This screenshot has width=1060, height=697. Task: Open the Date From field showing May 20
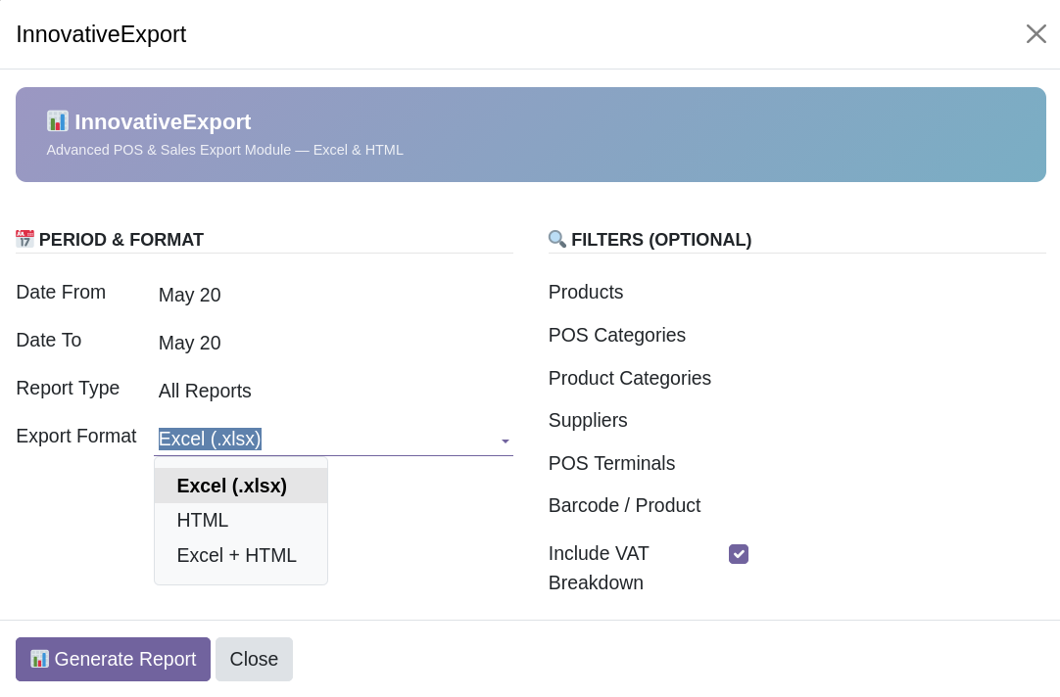coord(333,295)
